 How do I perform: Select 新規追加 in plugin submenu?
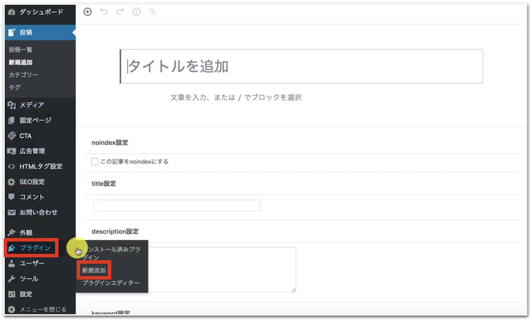pos(94,271)
